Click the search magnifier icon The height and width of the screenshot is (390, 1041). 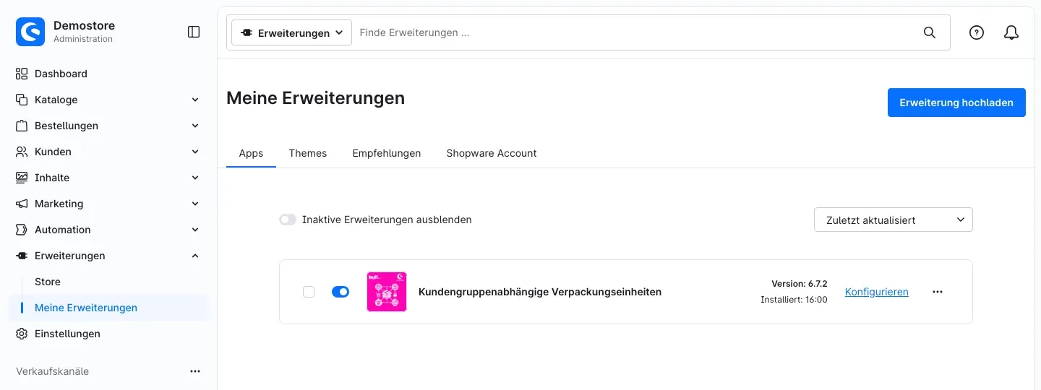coord(930,32)
